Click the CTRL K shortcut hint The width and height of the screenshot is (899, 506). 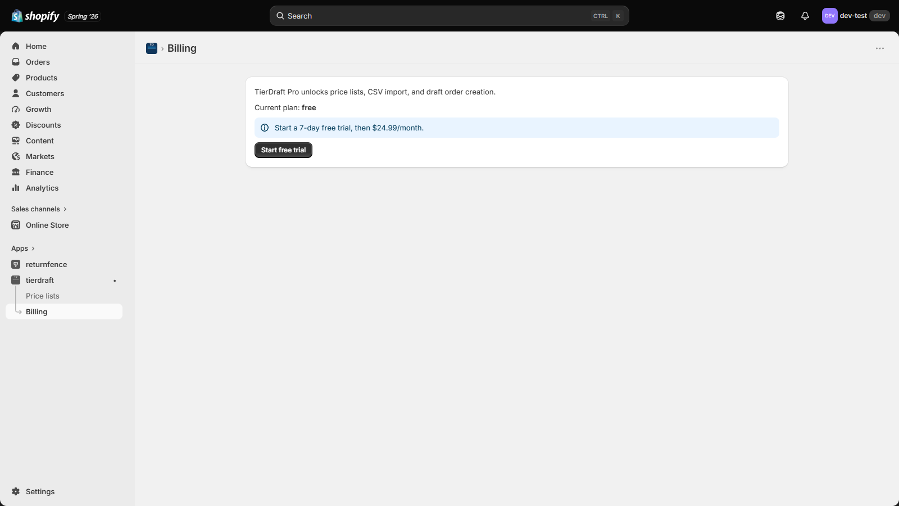point(607,16)
